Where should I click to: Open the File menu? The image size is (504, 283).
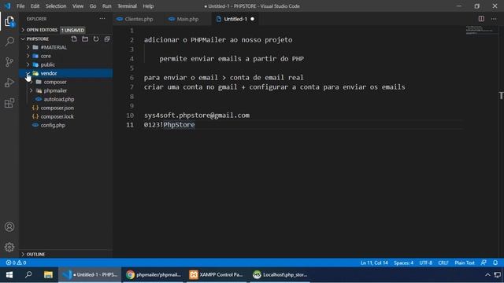20,6
